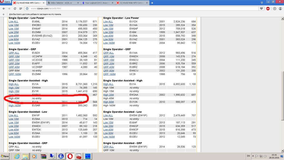
Task: Click the address bar showing www.cqwpx.com/records.htm
Action: click(139, 9)
